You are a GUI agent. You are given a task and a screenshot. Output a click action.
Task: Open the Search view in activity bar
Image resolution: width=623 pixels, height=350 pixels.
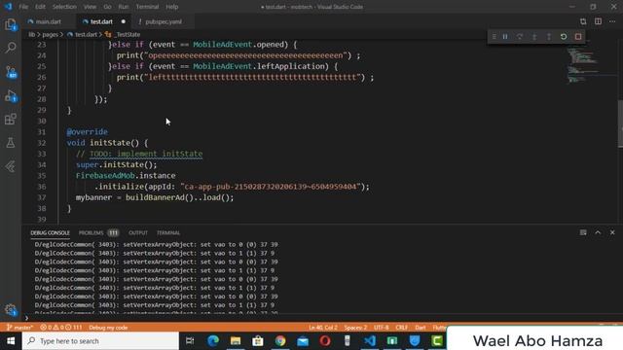click(x=11, y=48)
